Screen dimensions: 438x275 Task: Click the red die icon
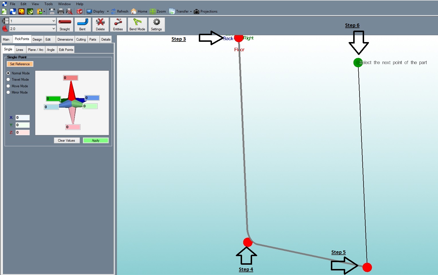(5, 29)
